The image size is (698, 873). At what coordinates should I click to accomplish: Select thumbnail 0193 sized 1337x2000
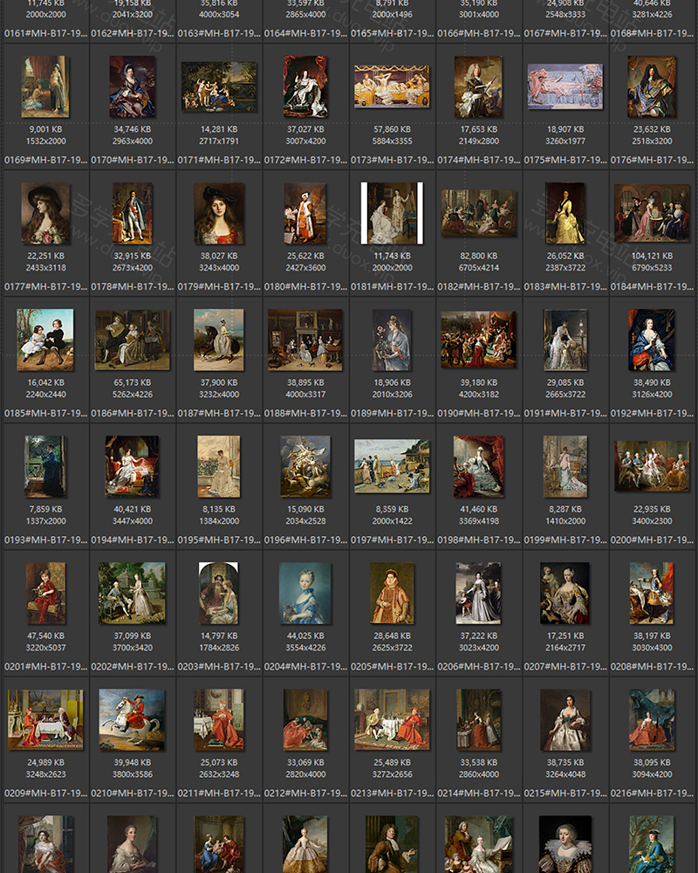pyautogui.click(x=45, y=466)
